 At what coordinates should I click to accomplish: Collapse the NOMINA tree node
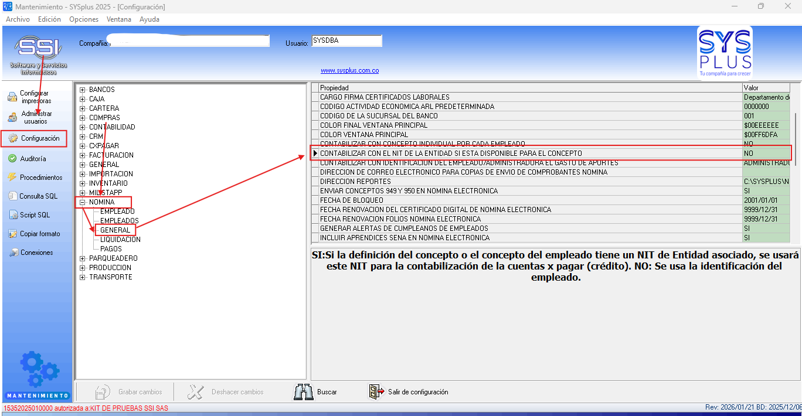83,202
